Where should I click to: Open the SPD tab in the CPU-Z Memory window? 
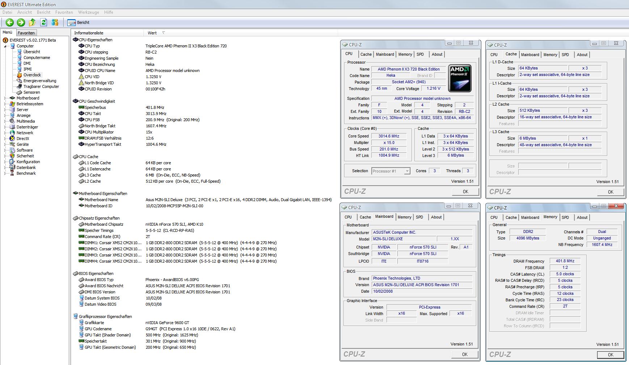(x=565, y=217)
